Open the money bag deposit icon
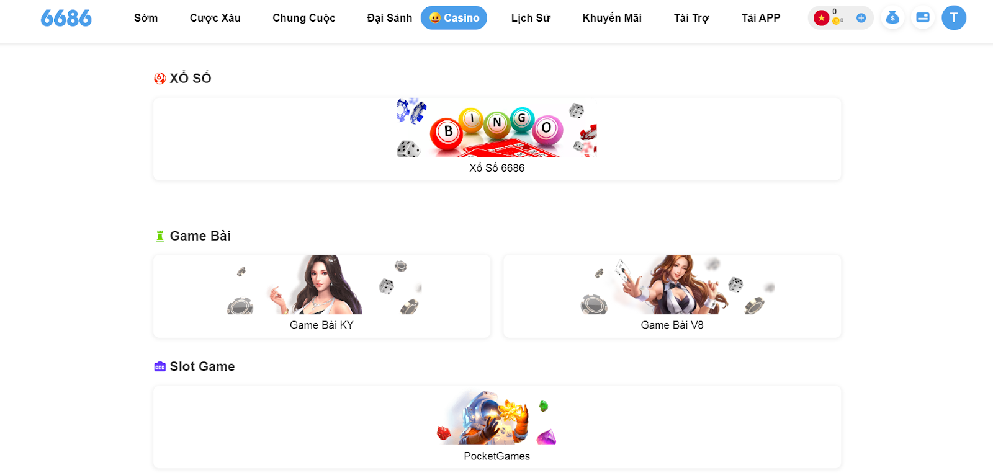This screenshot has height=473, width=993. coord(892,18)
